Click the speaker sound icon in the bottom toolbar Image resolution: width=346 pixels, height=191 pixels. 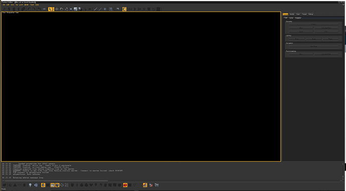(36, 185)
